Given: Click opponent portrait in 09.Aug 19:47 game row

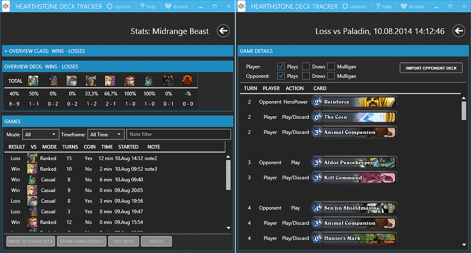Looking at the screenshot, I should [x=32, y=212].
